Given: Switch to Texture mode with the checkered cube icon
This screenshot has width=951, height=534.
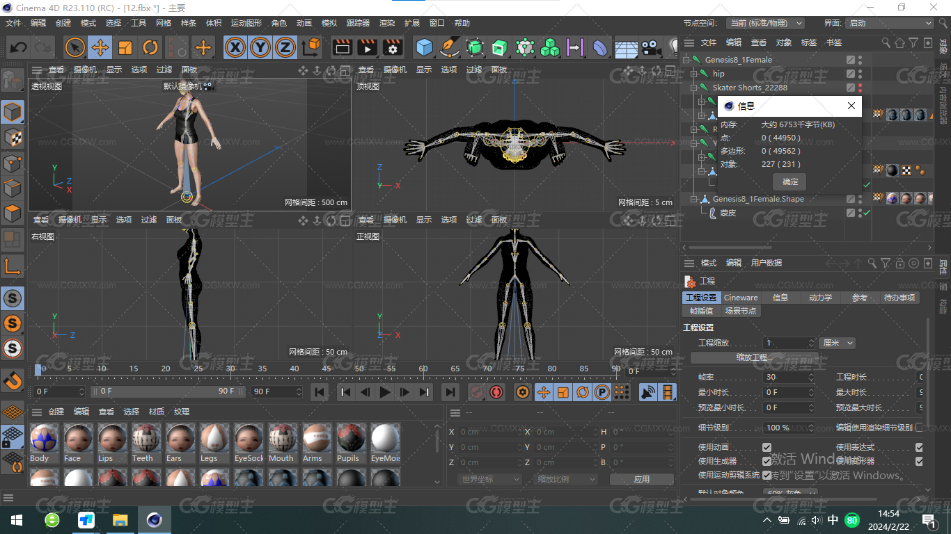Looking at the screenshot, I should coord(13,137).
